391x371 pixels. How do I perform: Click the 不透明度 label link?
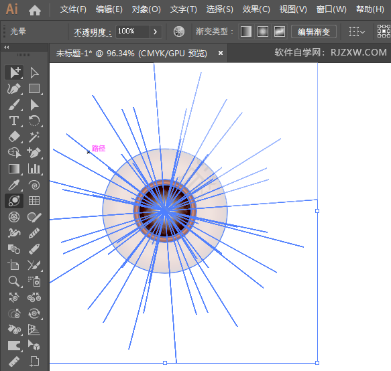93,32
